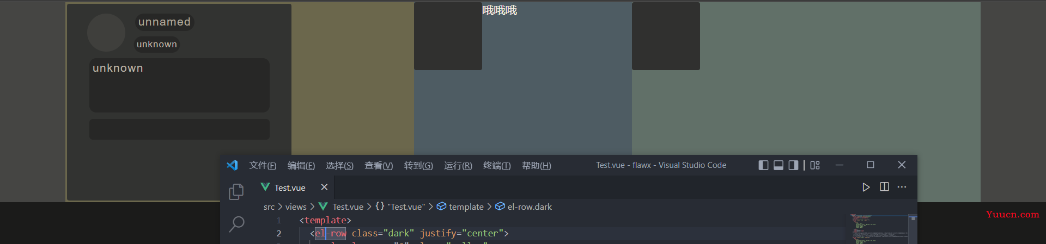Expand the views breadcrumb segment
Screen dimensions: 1046x244
pos(296,207)
